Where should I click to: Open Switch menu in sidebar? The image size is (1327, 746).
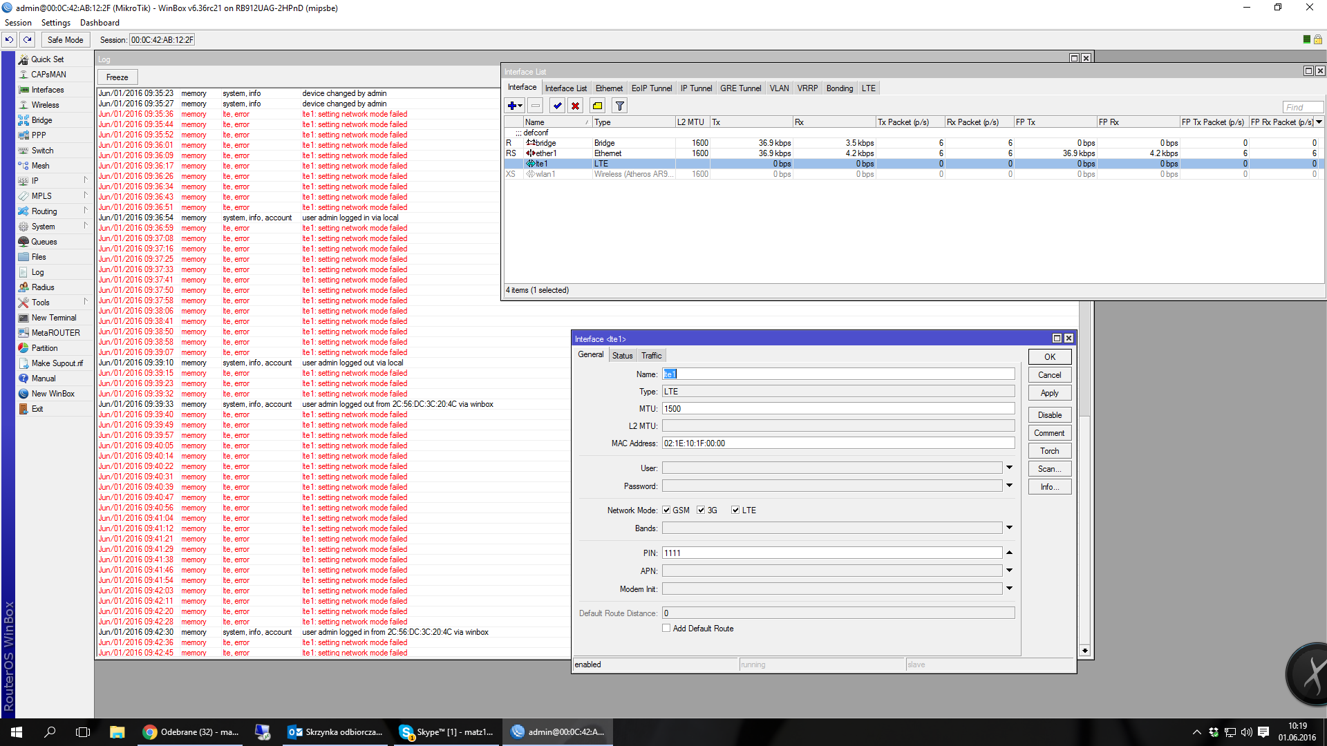(x=42, y=151)
